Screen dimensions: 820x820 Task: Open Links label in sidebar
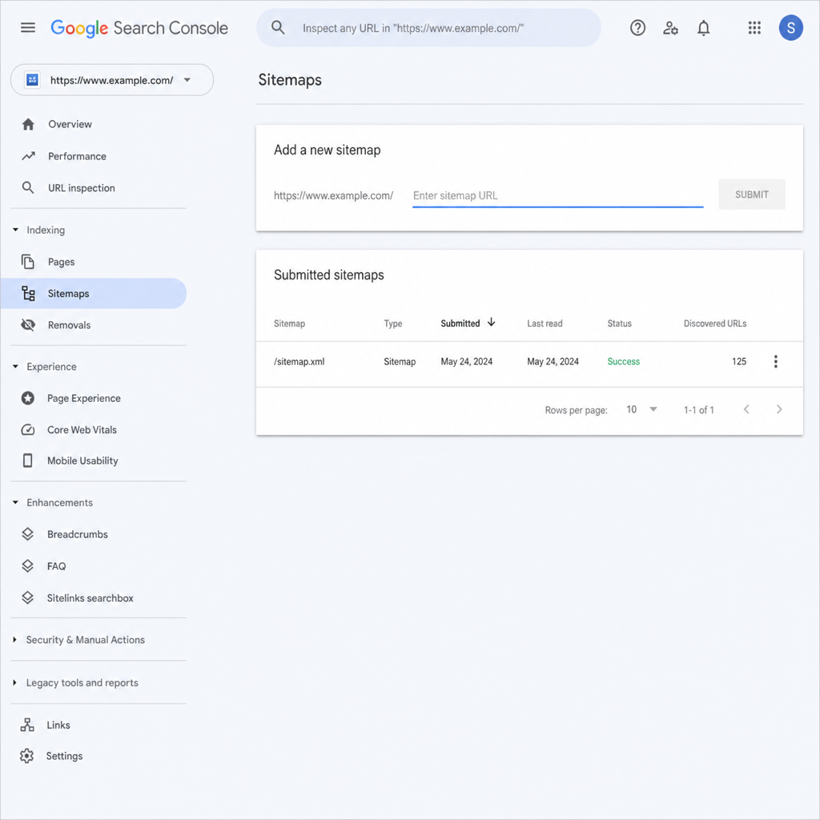click(x=58, y=725)
